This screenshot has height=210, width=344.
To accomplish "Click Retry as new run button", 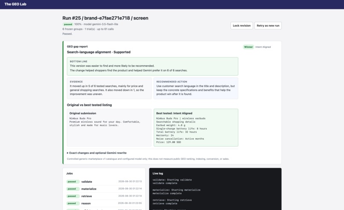I will tap(268, 26).
